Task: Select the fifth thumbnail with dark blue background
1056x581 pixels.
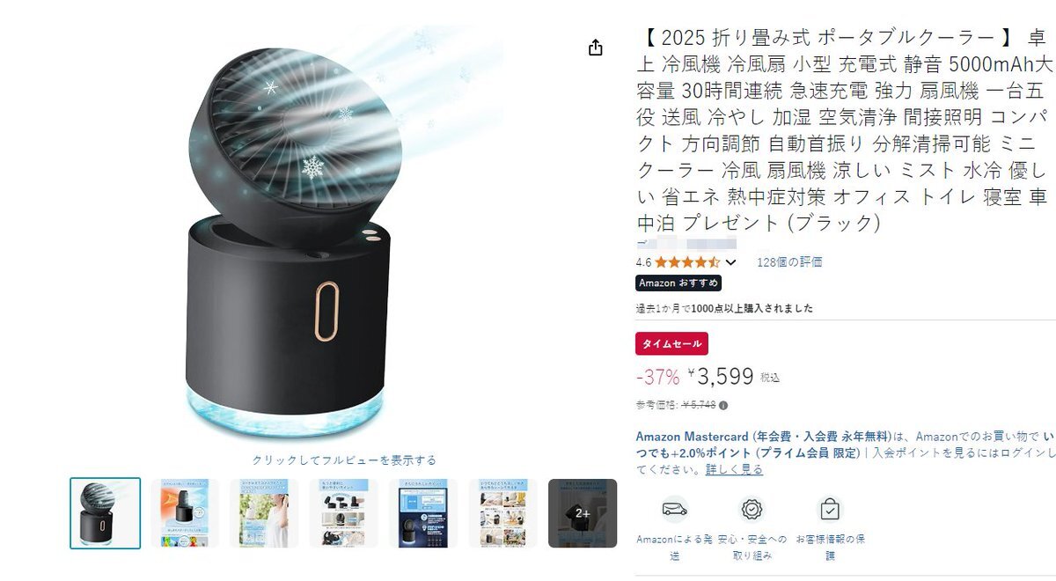Action: pyautogui.click(x=423, y=513)
